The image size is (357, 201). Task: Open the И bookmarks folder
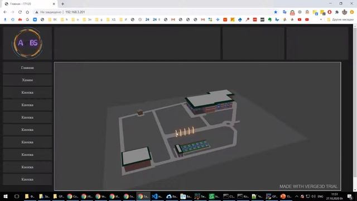coord(123,20)
